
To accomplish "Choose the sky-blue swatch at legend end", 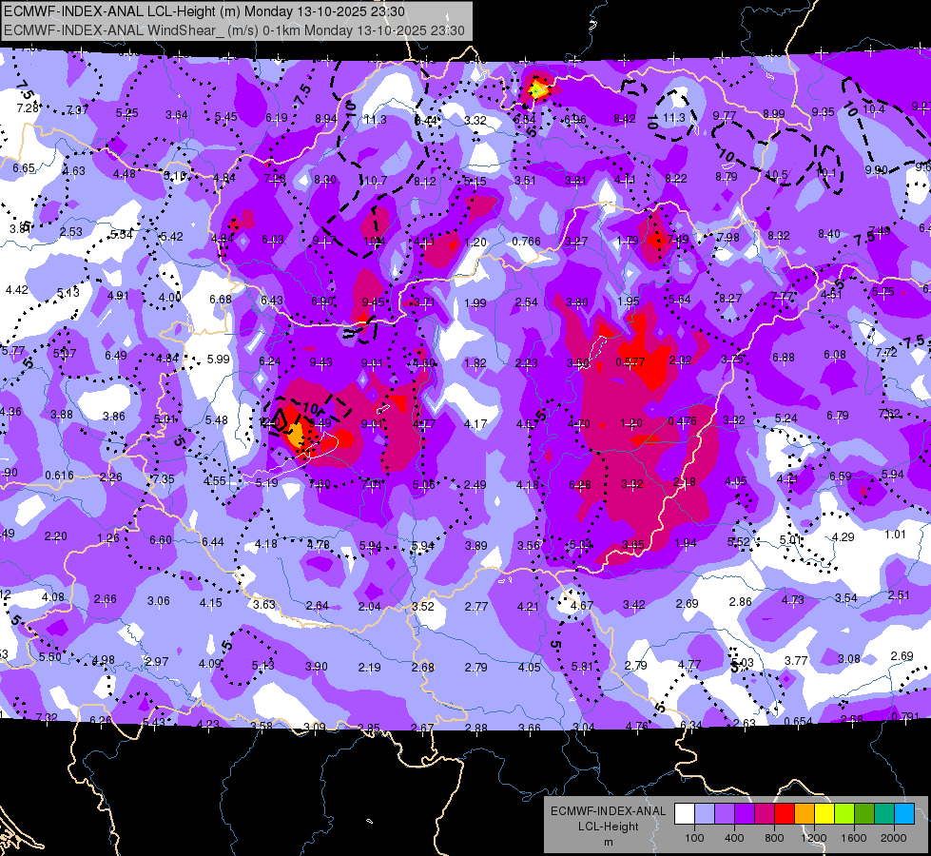I will 904,813.
